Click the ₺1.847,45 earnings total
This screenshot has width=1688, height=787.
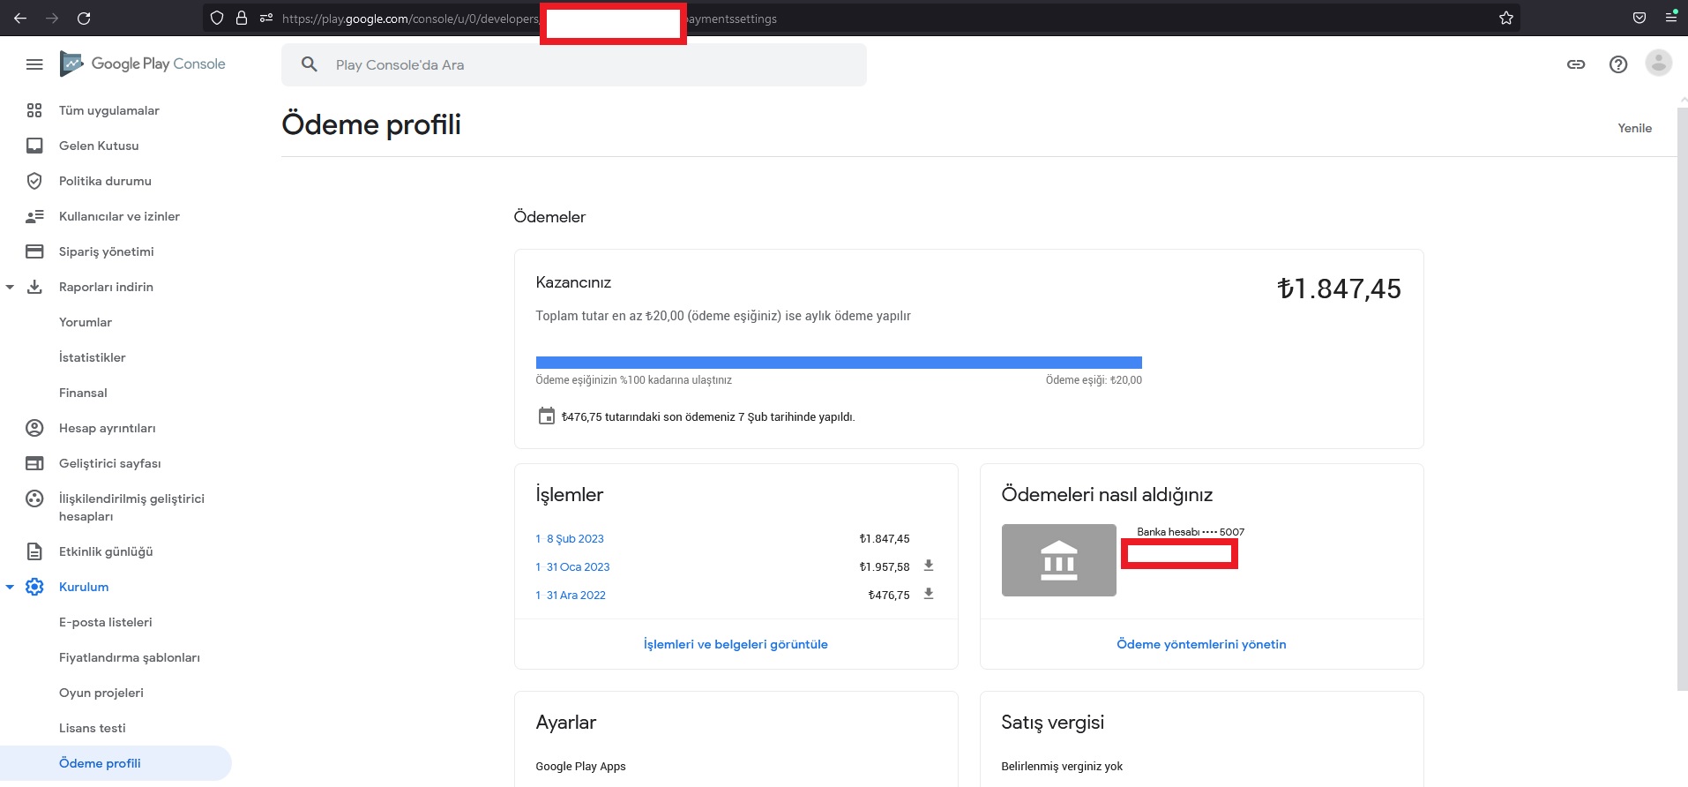point(1339,289)
